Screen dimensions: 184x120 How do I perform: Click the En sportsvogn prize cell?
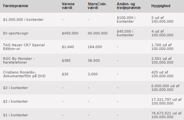point(16,33)
